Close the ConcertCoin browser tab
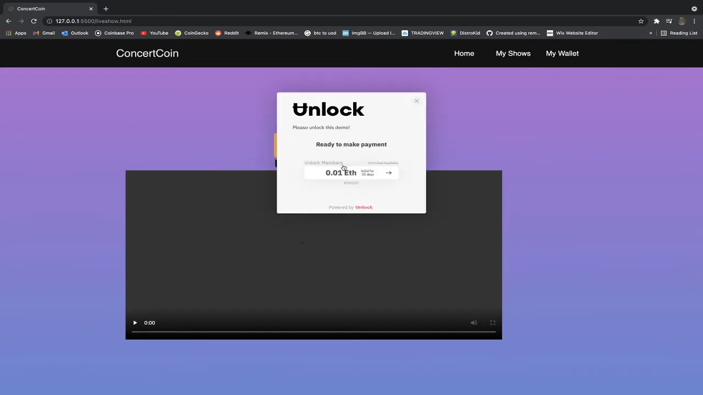The height and width of the screenshot is (395, 703). (91, 9)
